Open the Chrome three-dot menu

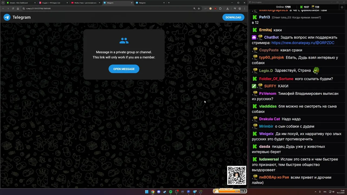click(x=245, y=8)
